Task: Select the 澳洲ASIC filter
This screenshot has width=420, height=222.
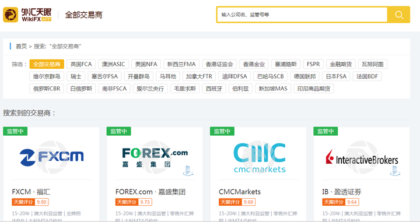Action: [x=113, y=64]
